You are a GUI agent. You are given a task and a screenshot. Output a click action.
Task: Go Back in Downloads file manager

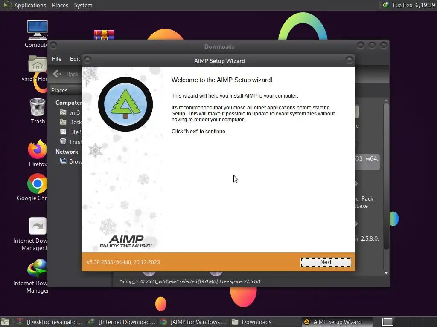click(x=66, y=74)
